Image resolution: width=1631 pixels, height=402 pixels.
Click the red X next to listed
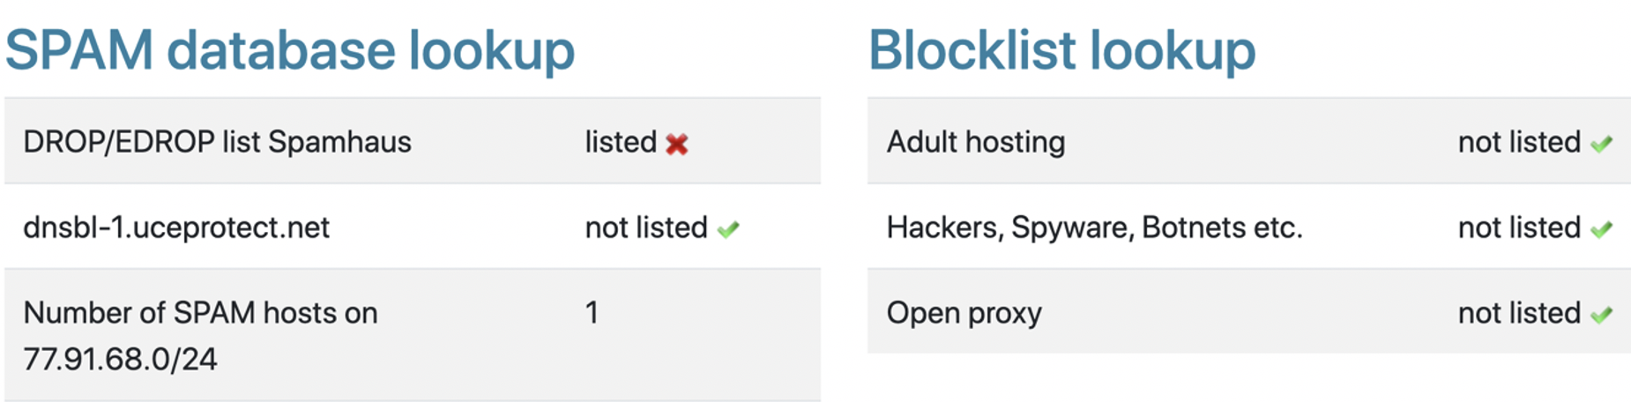pyautogui.click(x=676, y=144)
